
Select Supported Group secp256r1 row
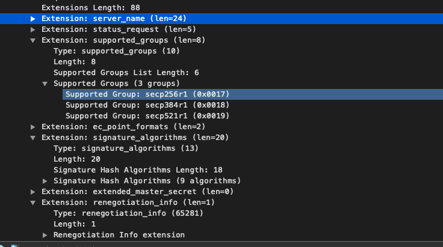coord(253,94)
